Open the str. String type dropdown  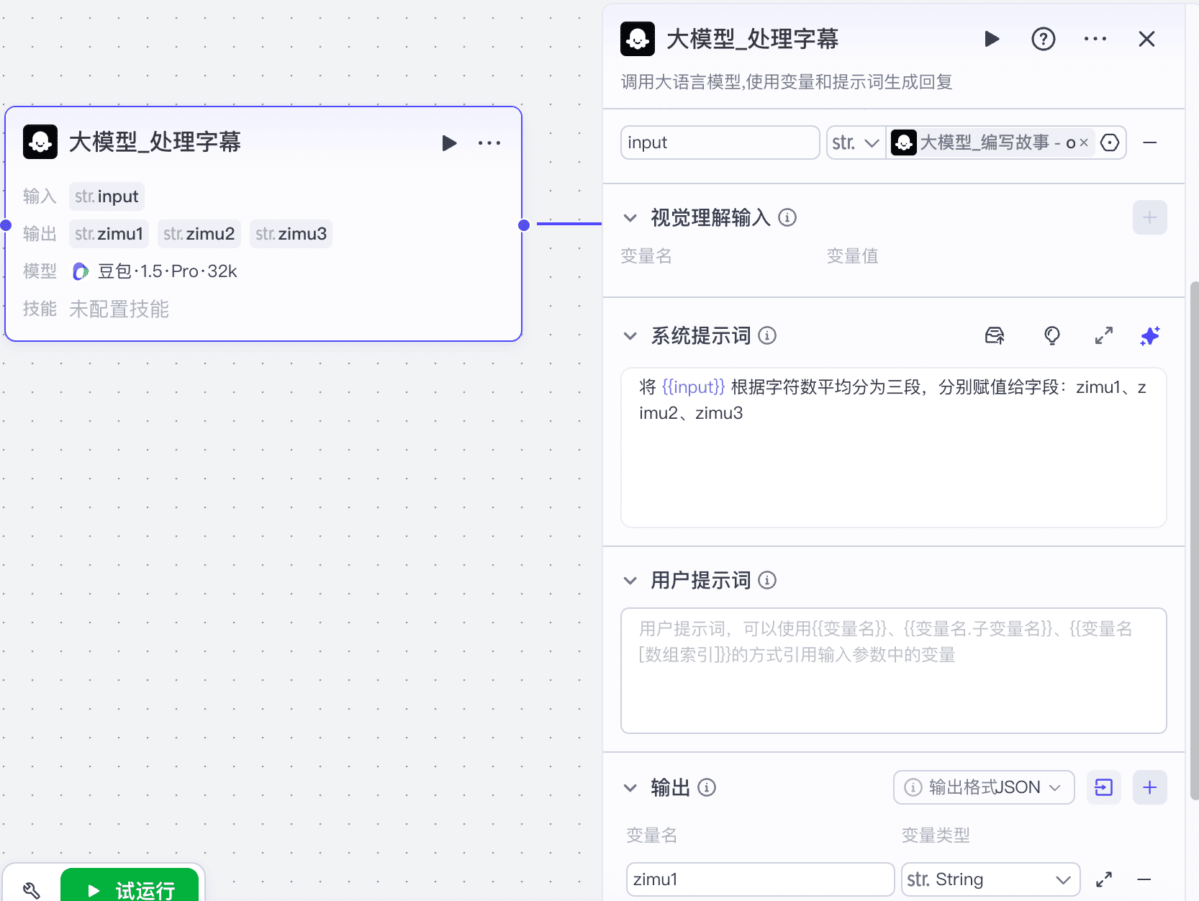(x=991, y=879)
